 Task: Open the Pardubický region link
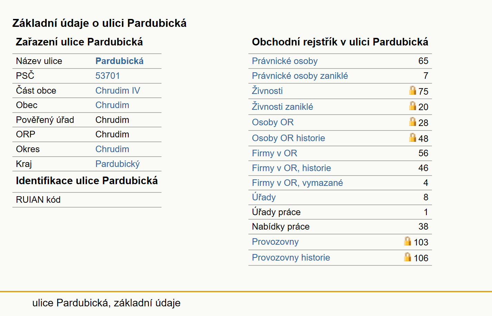coord(118,164)
